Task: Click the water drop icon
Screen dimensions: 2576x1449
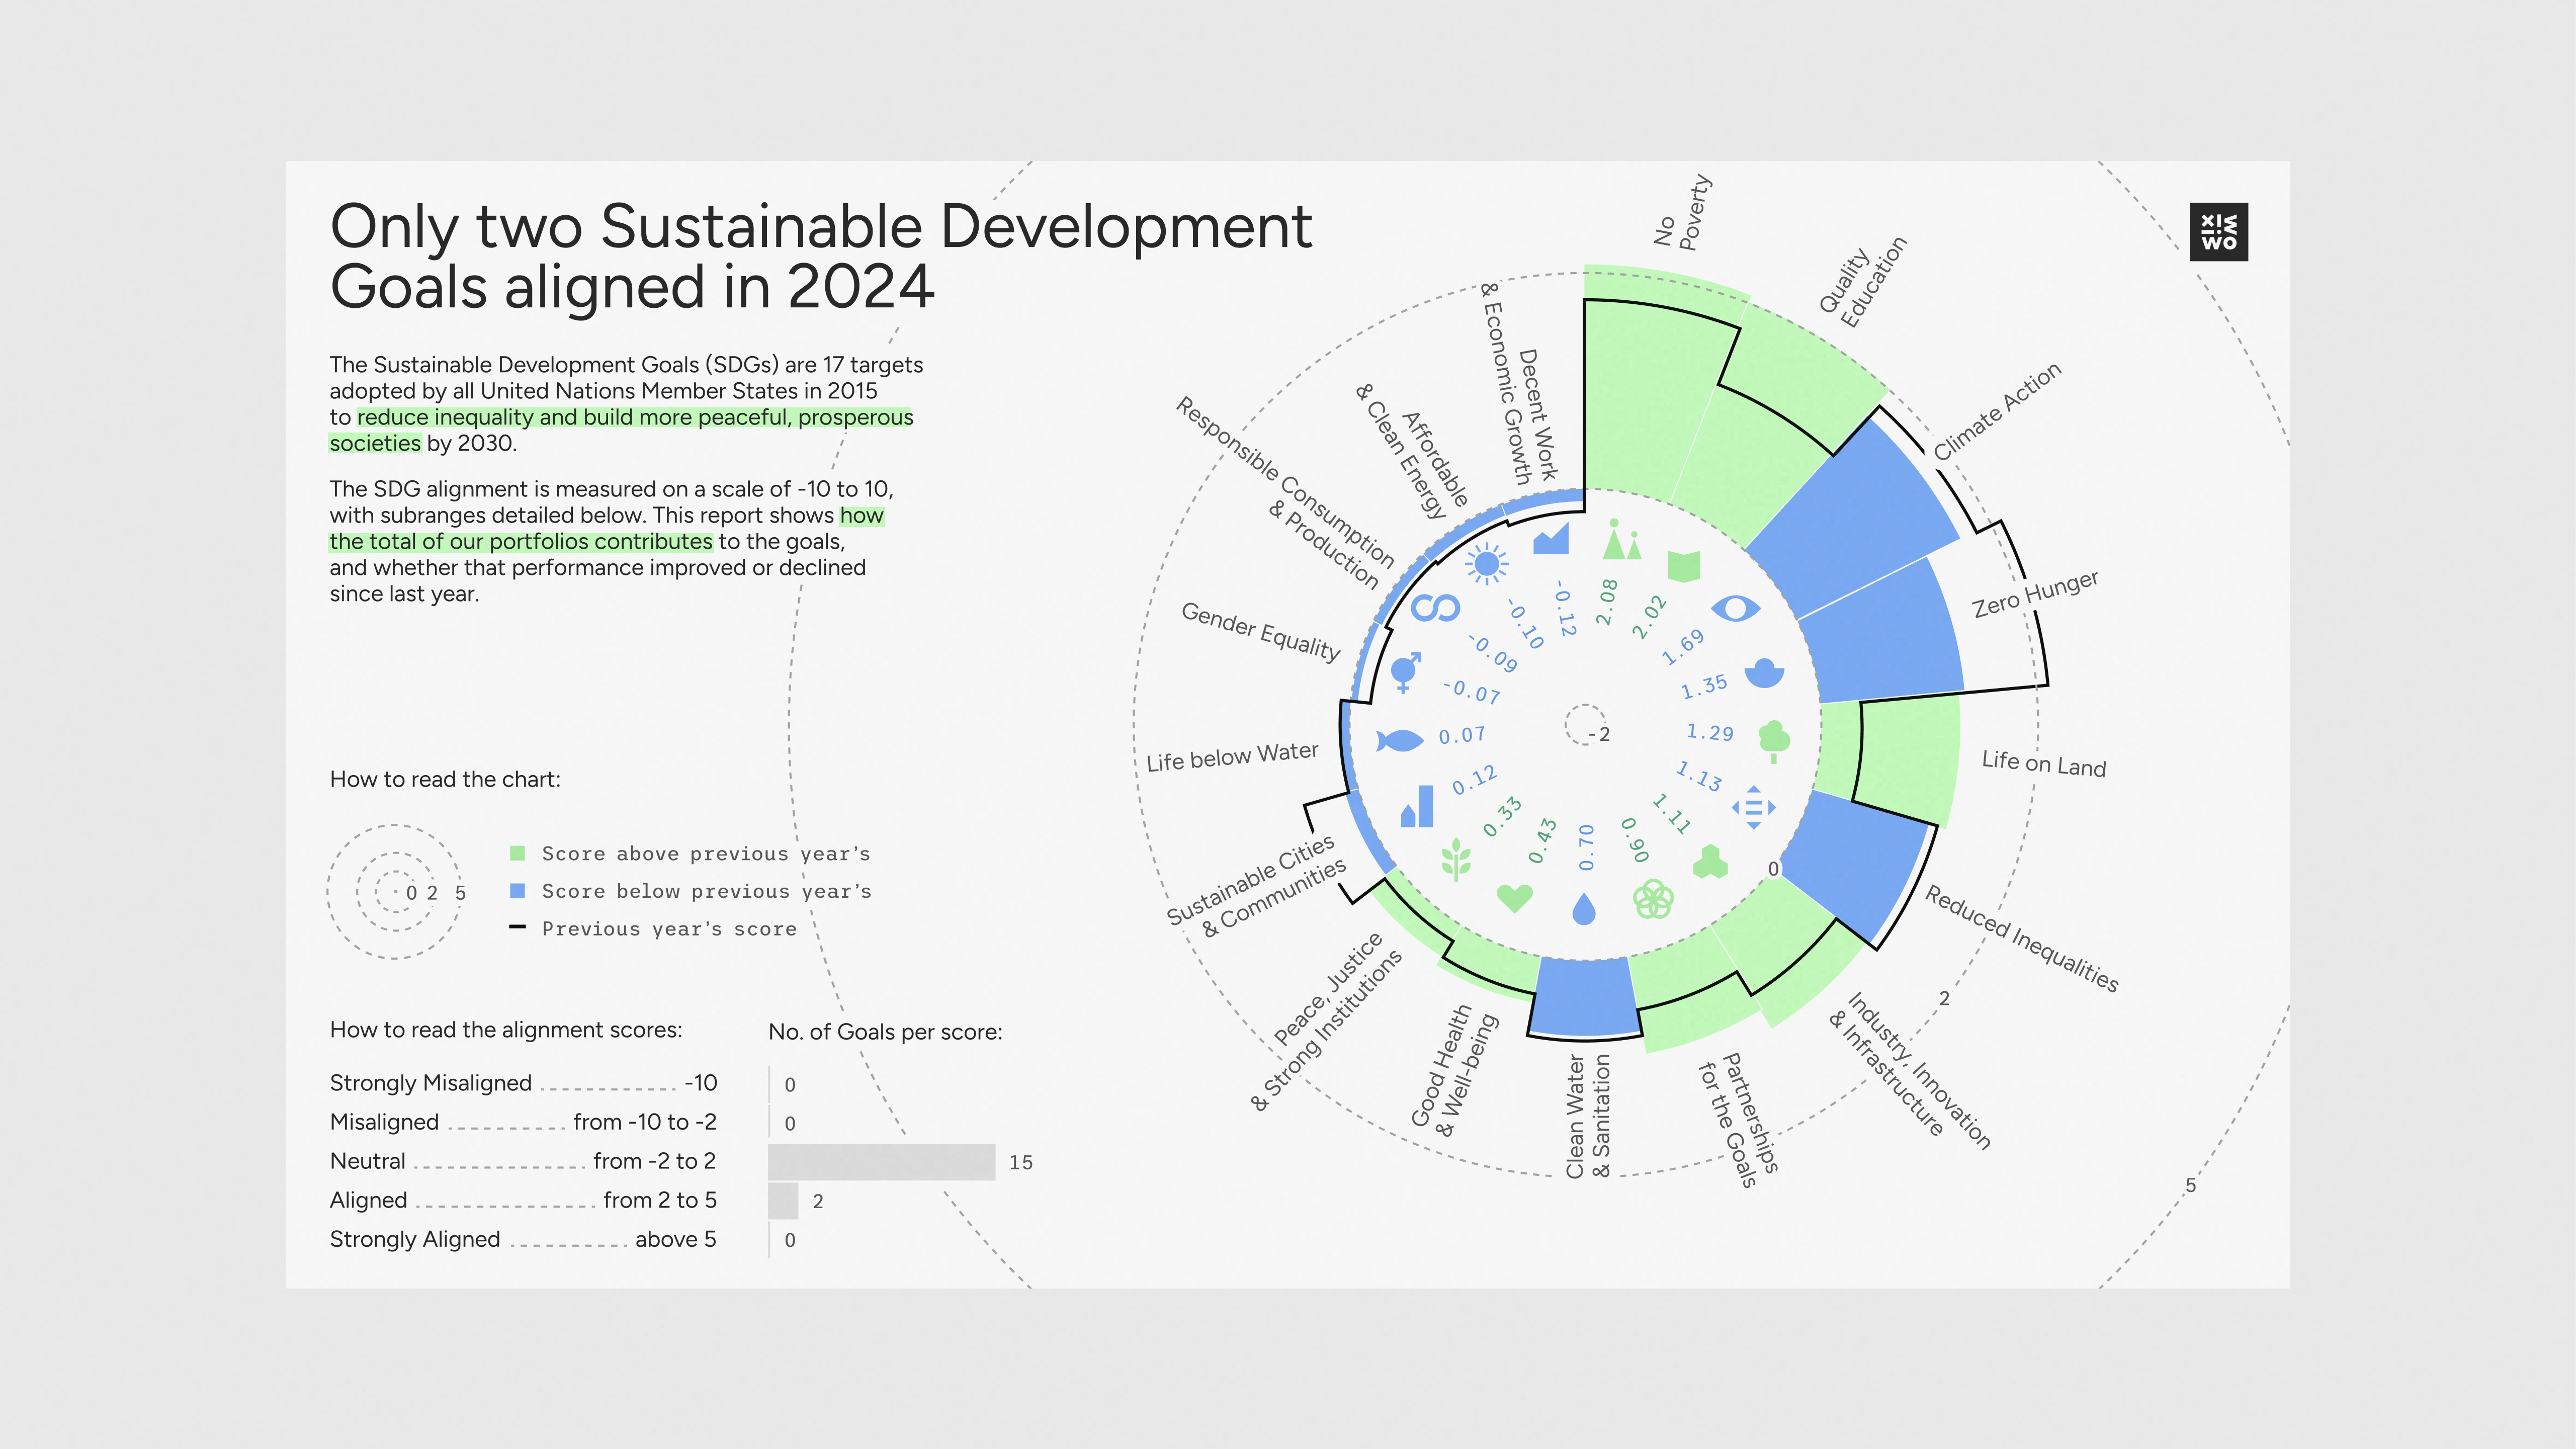Action: 1583,909
